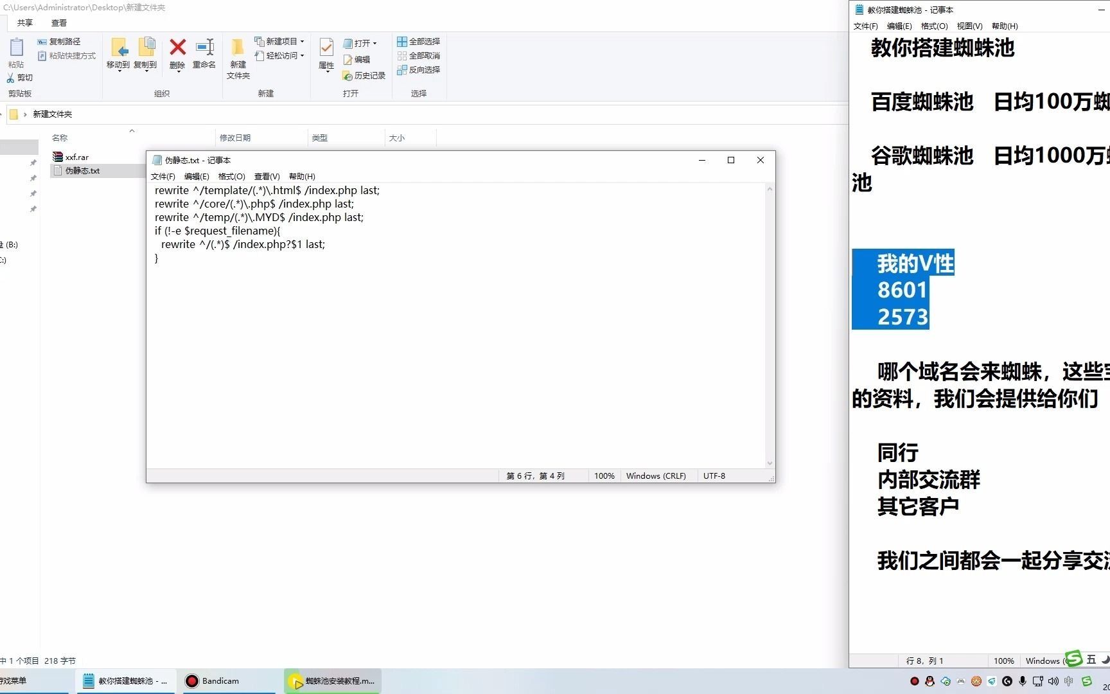This screenshot has height=694, width=1110.
Task: Open 文件(F) menu in 伪静态 Notepad
Action: pos(163,176)
